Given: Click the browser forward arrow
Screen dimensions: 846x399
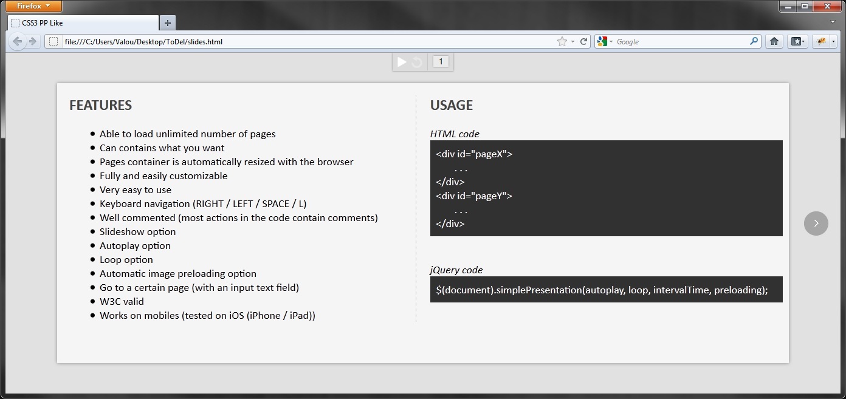Looking at the screenshot, I should pos(33,41).
